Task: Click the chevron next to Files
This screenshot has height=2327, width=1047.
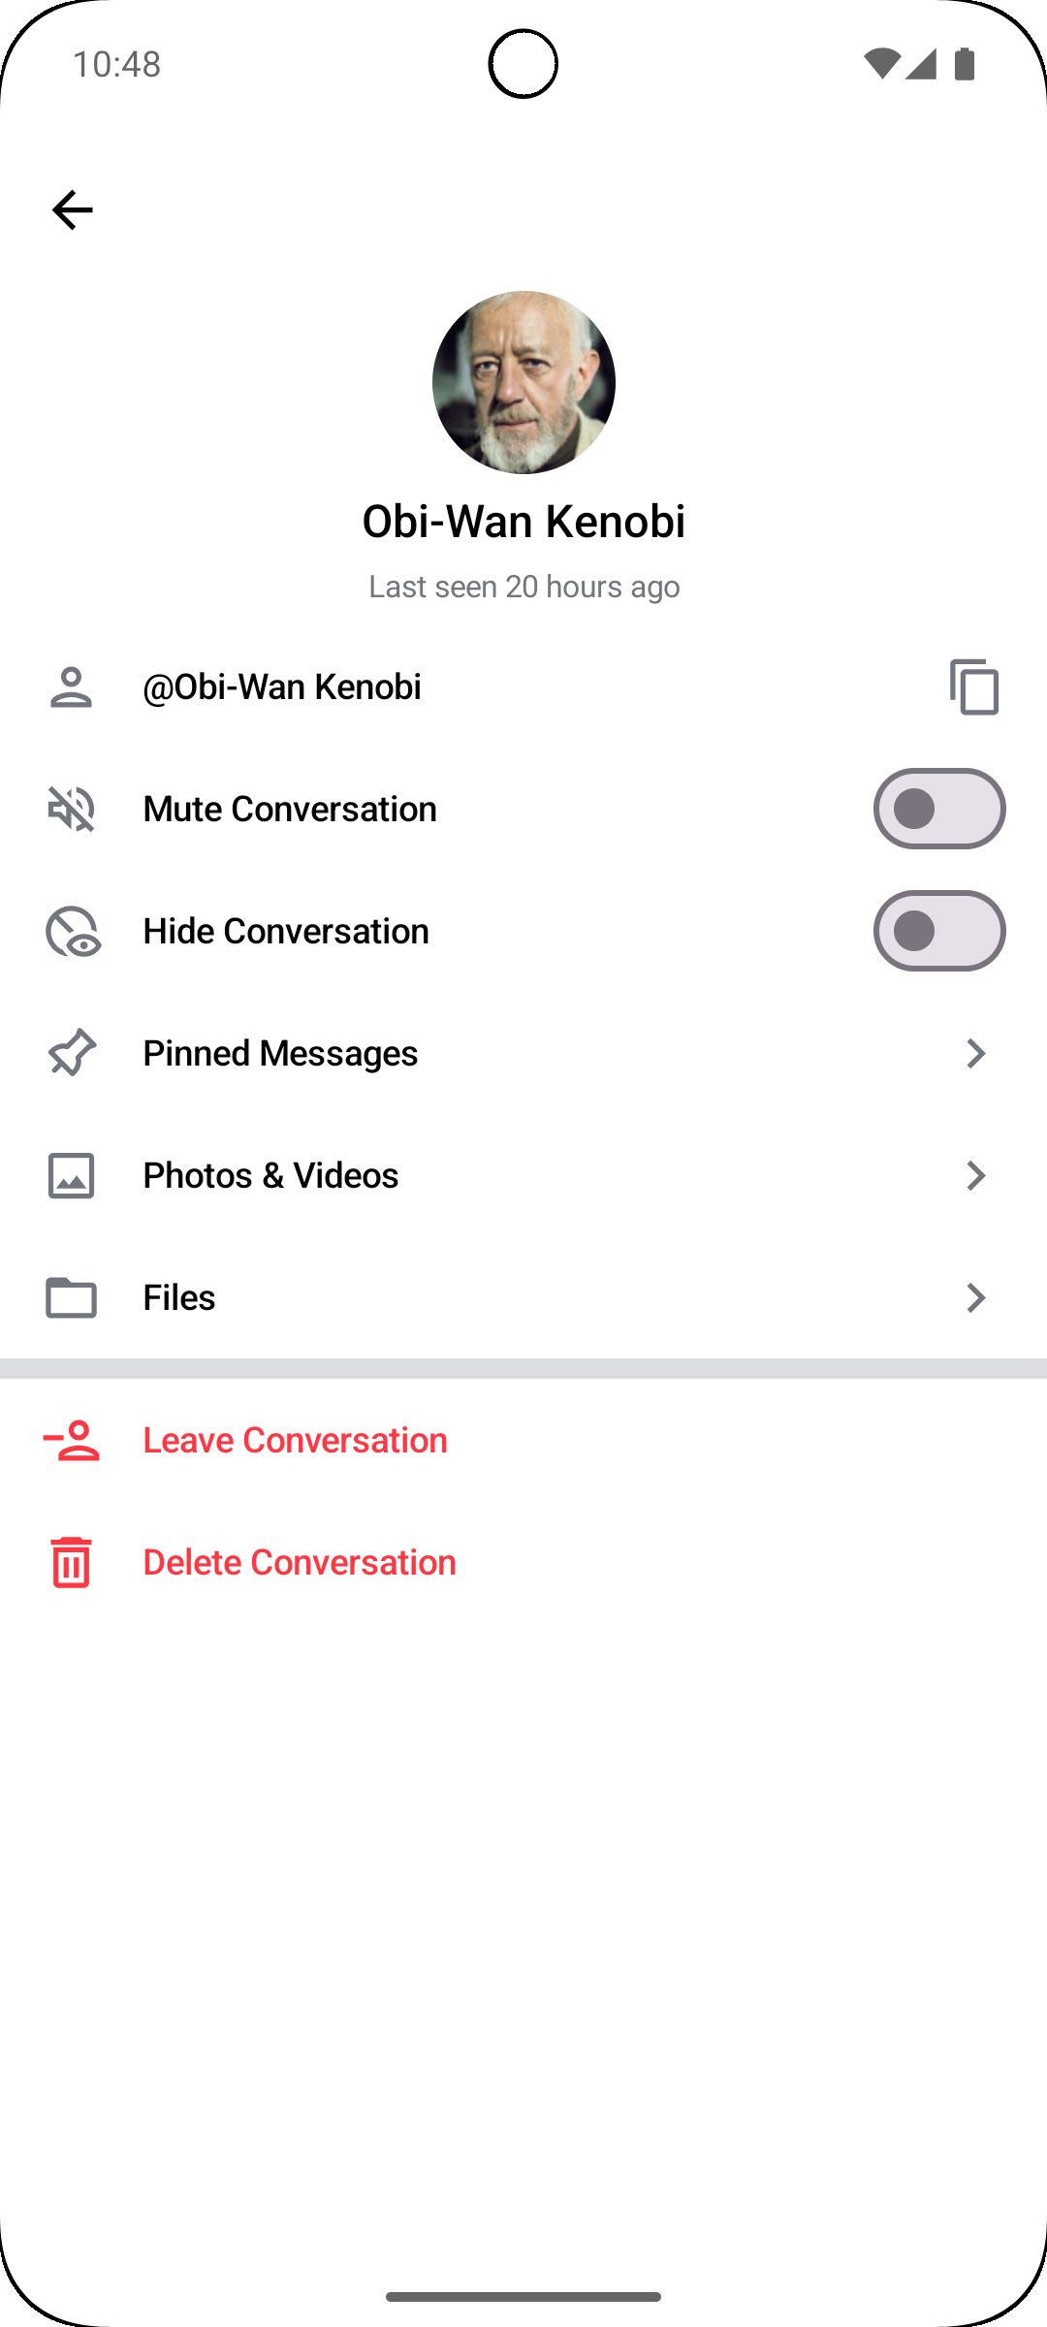Action: (975, 1297)
